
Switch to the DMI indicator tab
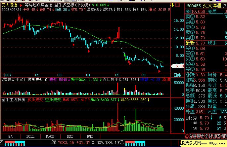[90, 136]
